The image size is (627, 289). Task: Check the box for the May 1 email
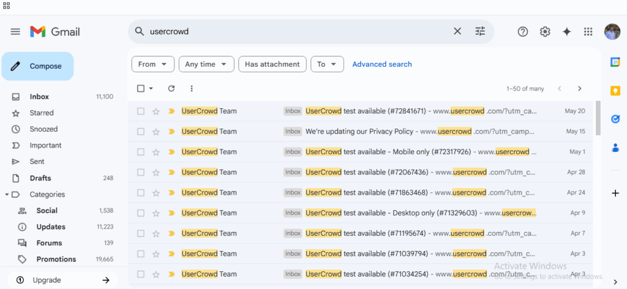(141, 152)
